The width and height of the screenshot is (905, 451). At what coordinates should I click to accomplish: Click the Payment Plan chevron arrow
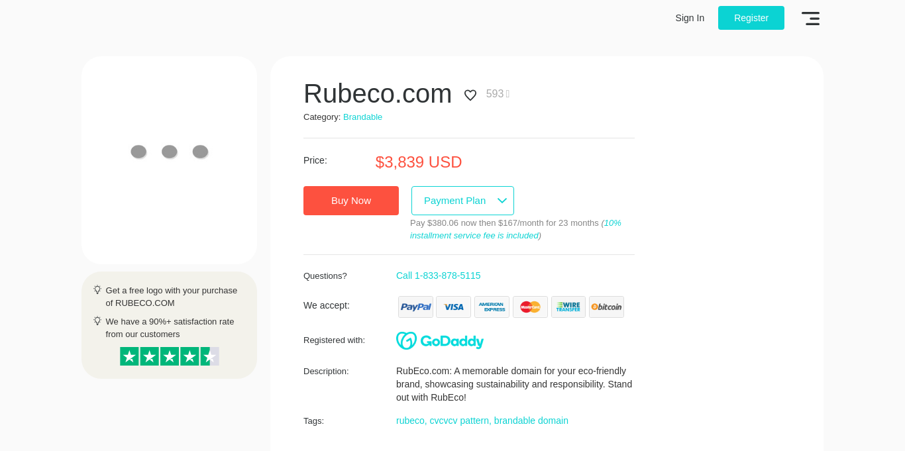click(502, 201)
